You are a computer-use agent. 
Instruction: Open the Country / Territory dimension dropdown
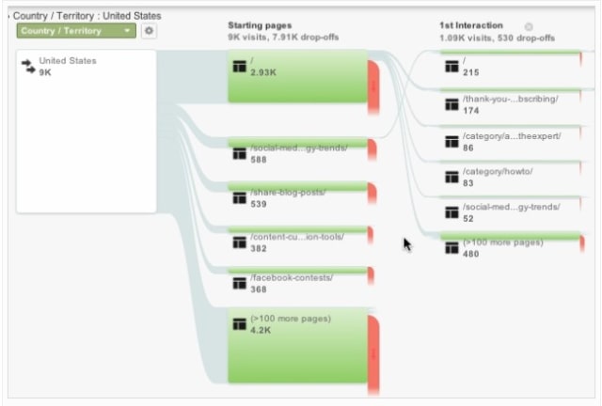pos(76,31)
